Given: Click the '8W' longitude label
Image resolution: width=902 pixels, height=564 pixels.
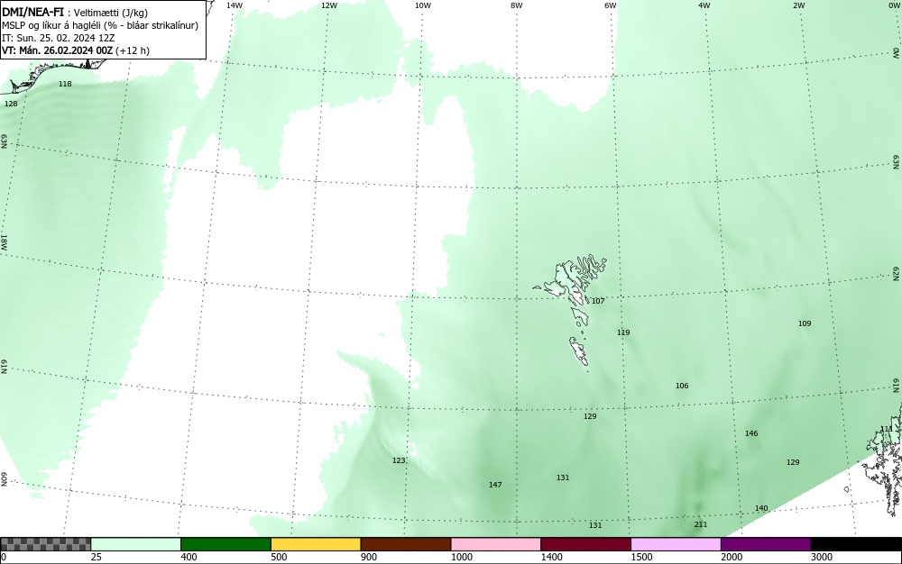Looking at the screenshot, I should (x=517, y=5).
